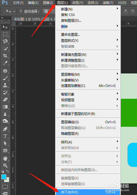Screen dimensions: 137x195
Task: Open the 图像(I) menu
Action: pyautogui.click(x=48, y=2)
